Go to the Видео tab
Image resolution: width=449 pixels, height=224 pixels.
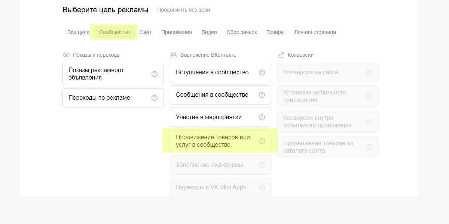[x=209, y=32]
